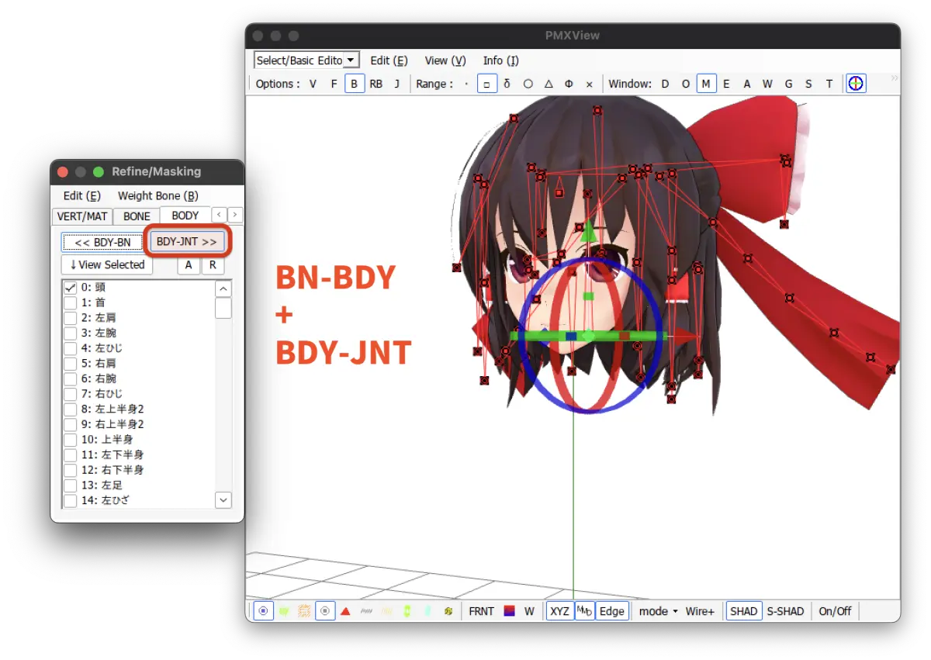Select the Φ range mode
The image size is (931, 660).
click(x=569, y=84)
